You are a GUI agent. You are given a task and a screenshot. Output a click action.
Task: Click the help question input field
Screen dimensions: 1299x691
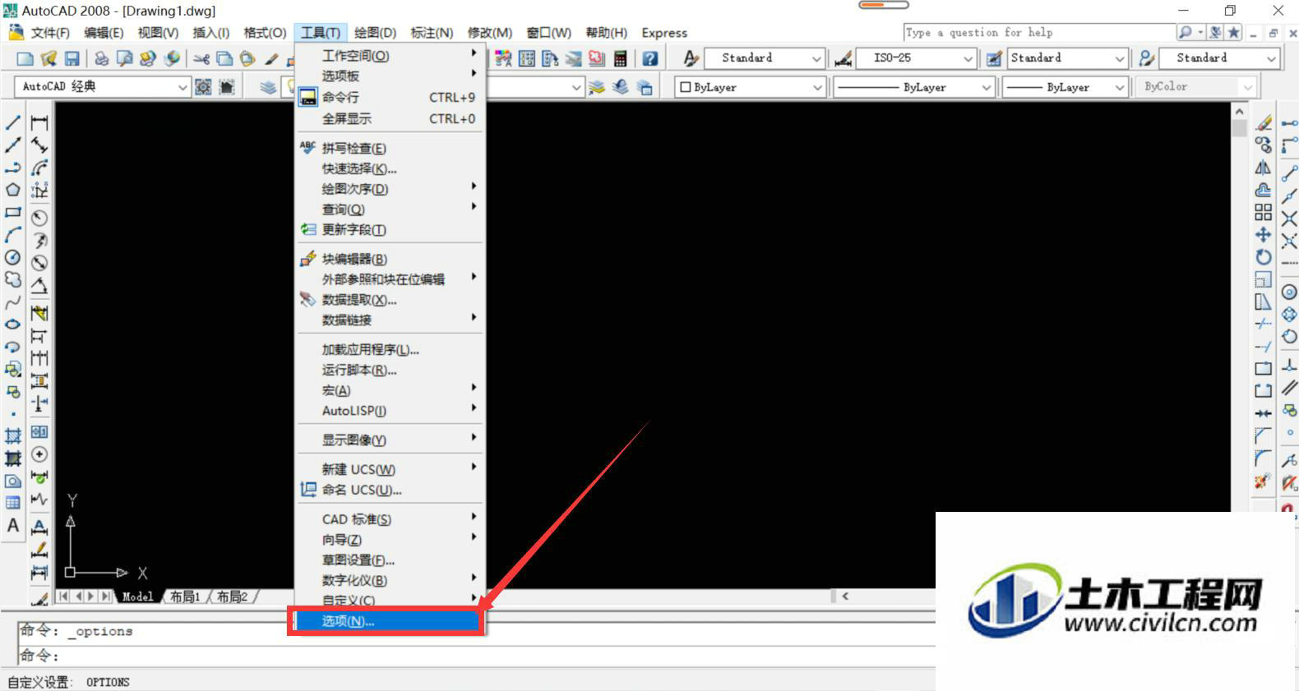pos(1040,32)
